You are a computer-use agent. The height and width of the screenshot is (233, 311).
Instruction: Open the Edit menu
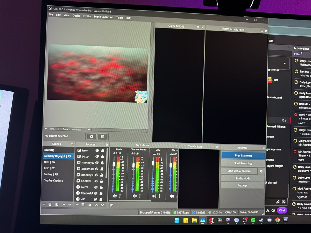tap(58, 15)
